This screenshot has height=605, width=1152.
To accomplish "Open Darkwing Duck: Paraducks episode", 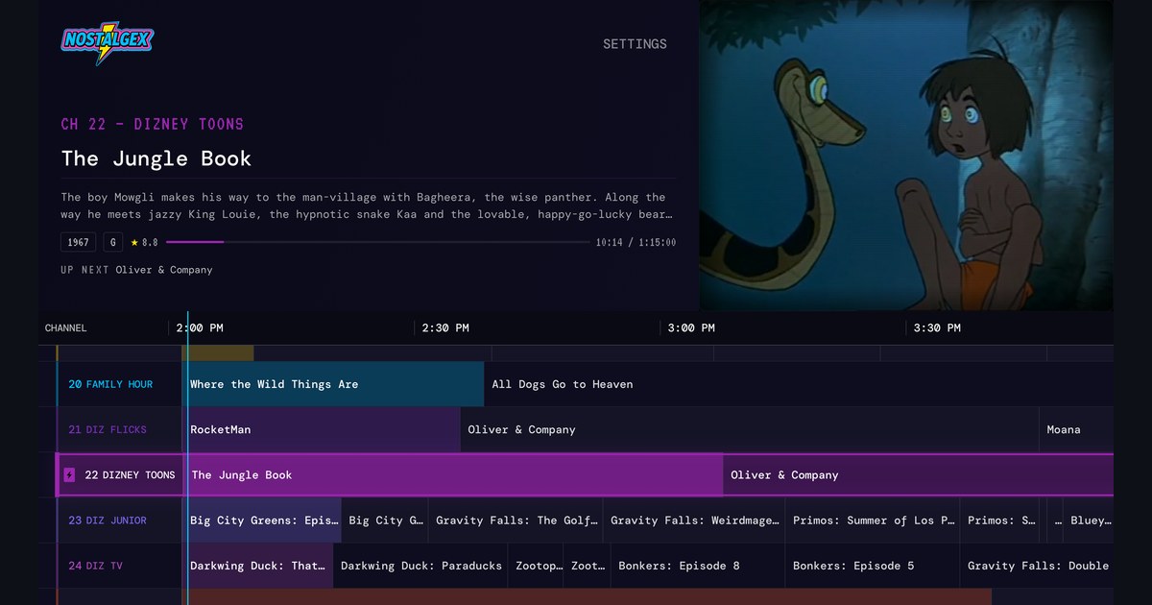I will (420, 566).
